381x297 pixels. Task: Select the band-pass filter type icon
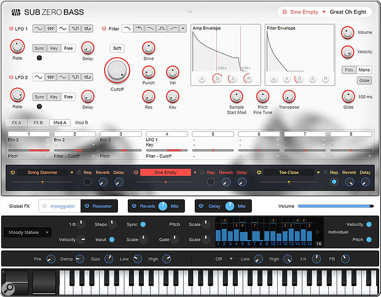162,29
